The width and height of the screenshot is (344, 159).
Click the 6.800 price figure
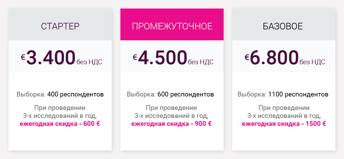pyautogui.click(x=275, y=57)
